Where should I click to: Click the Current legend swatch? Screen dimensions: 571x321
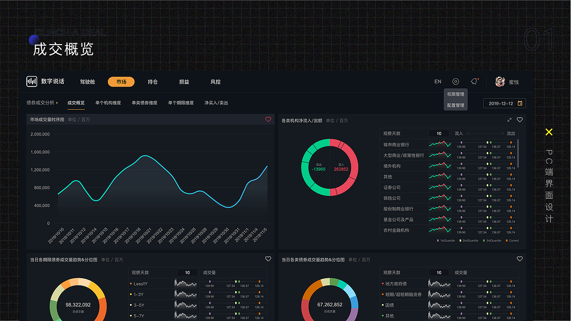[x=507, y=240]
